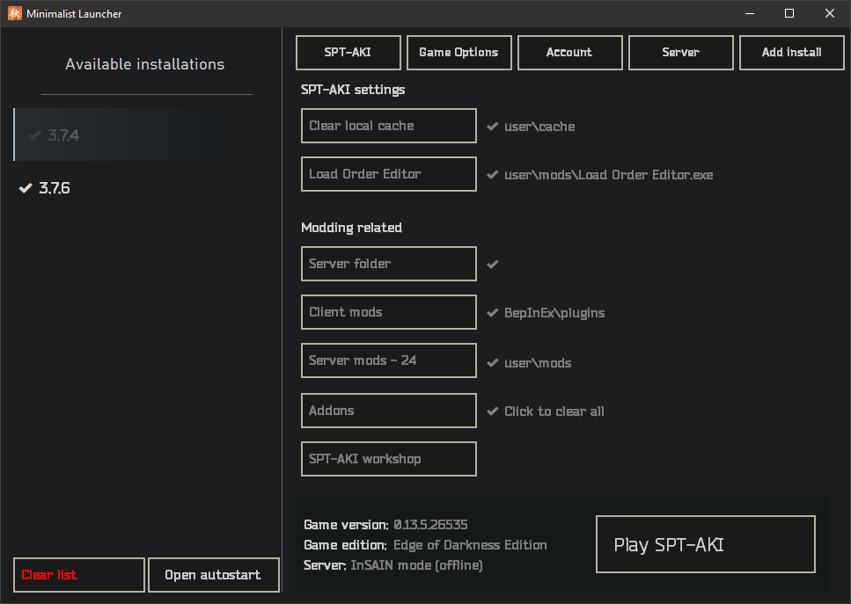Open the Load Order Editor
This screenshot has width=851, height=604.
click(x=388, y=174)
